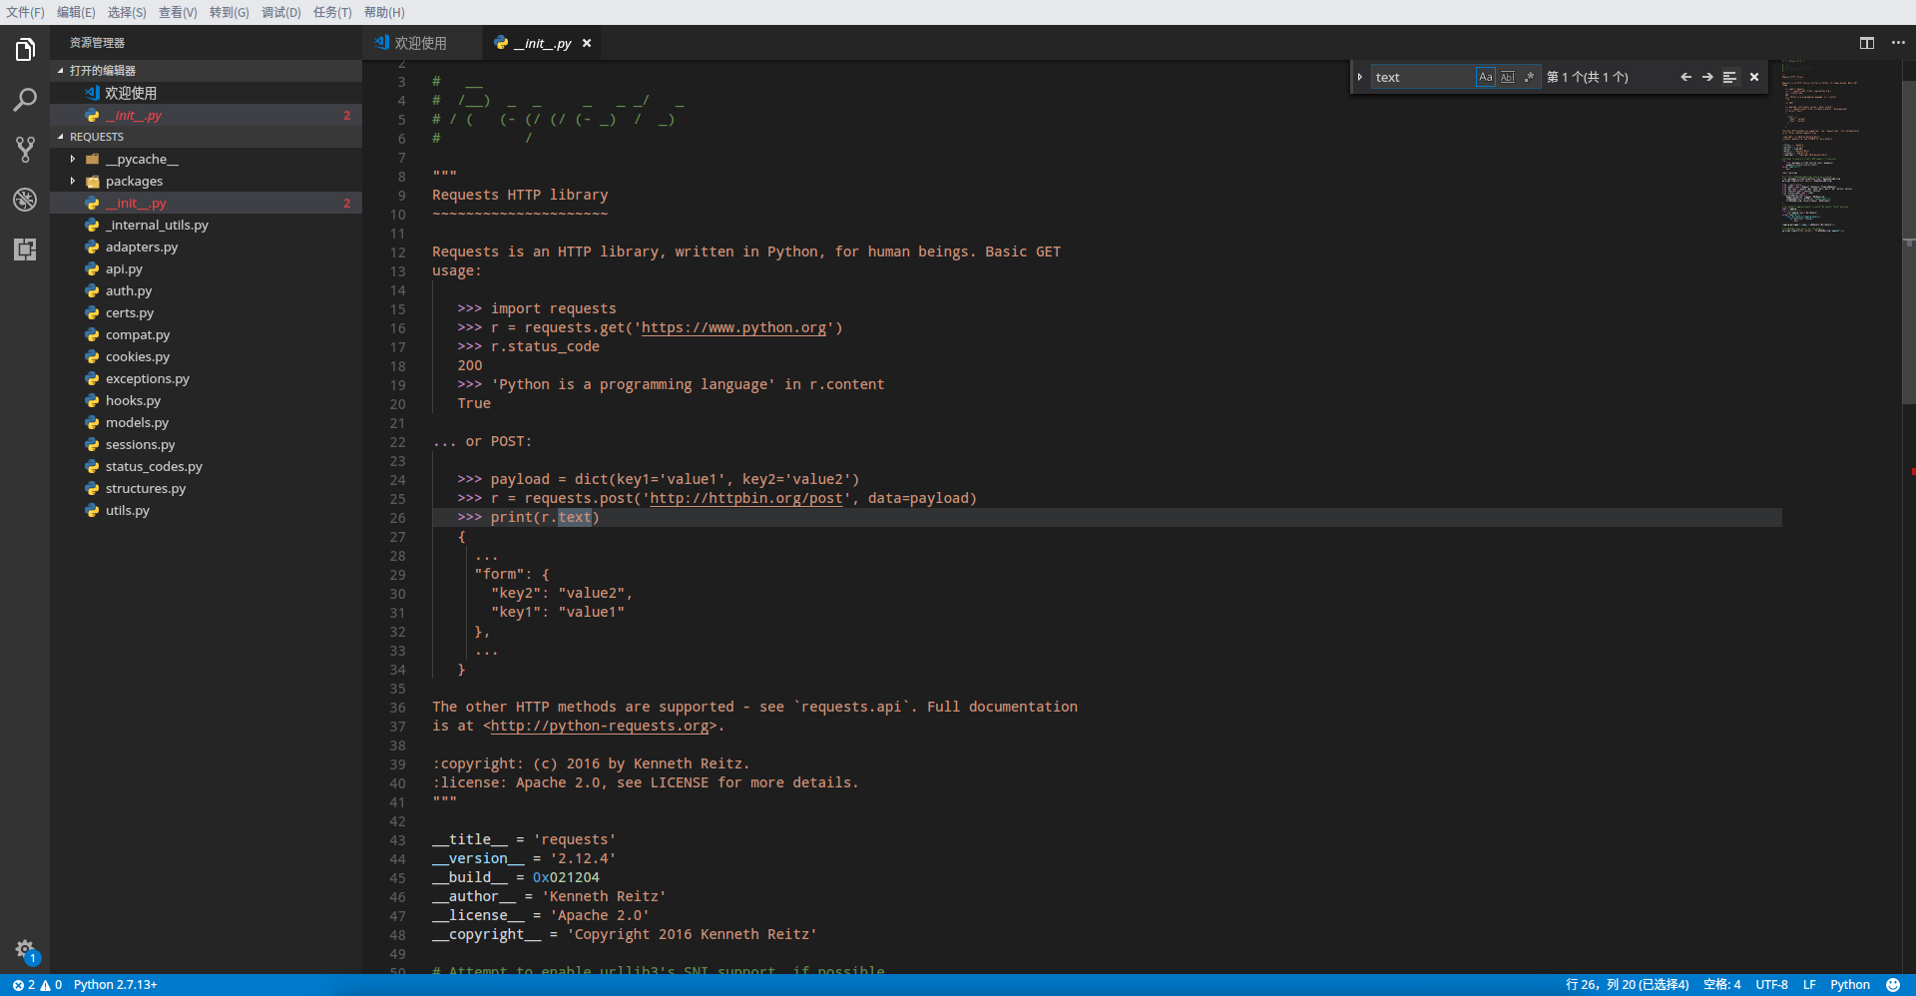Image resolution: width=1916 pixels, height=996 pixels.
Task: Change language mode Python in status bar
Action: [1850, 985]
